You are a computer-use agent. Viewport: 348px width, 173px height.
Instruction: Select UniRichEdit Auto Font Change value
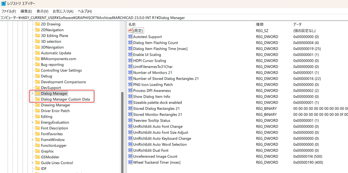tap(158, 126)
